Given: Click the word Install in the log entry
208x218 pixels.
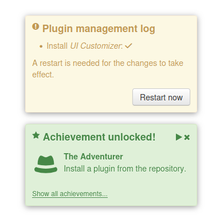Looking at the screenshot, I should [57, 46].
